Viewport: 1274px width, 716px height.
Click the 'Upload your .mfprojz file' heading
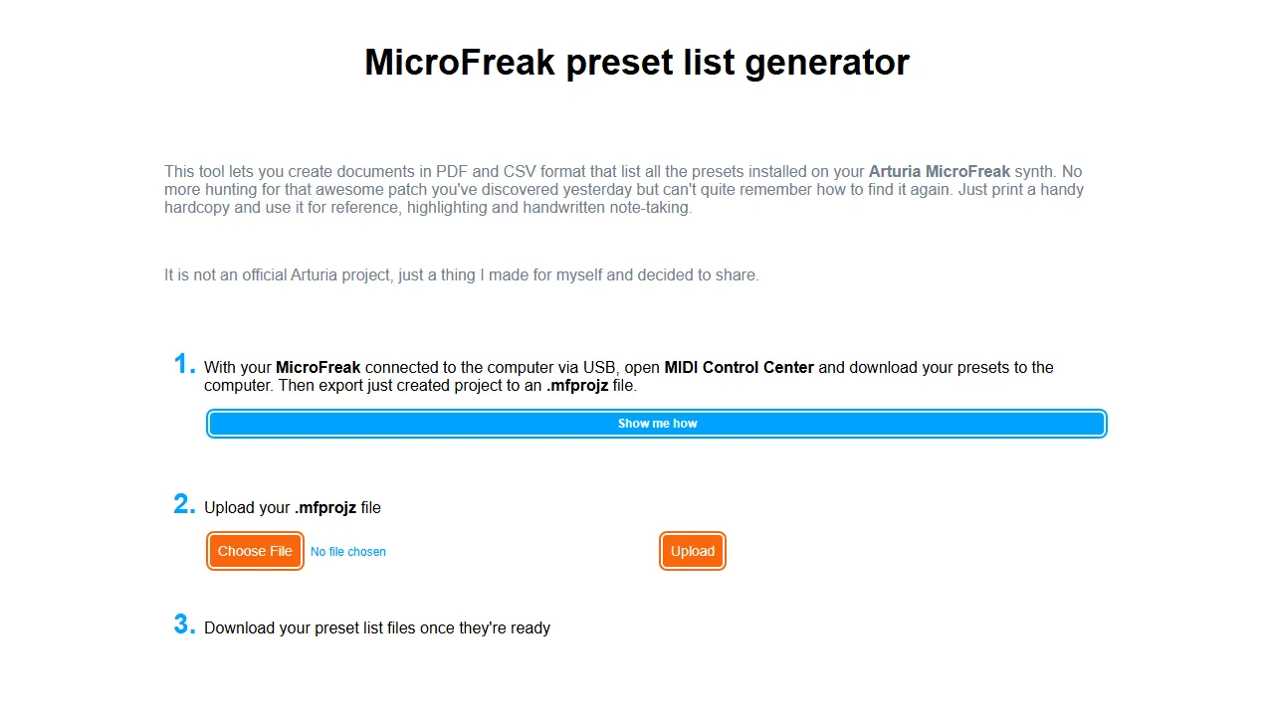[293, 507]
